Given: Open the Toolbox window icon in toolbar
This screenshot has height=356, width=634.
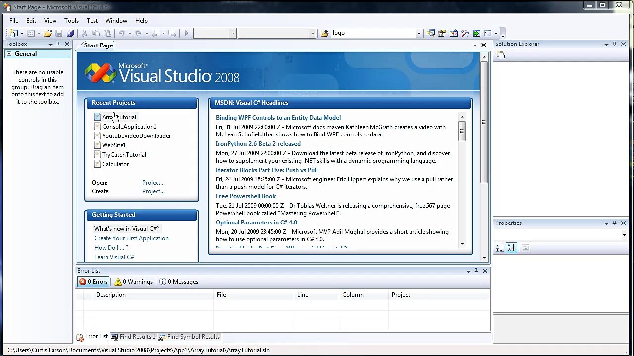Looking at the screenshot, I should [465, 33].
